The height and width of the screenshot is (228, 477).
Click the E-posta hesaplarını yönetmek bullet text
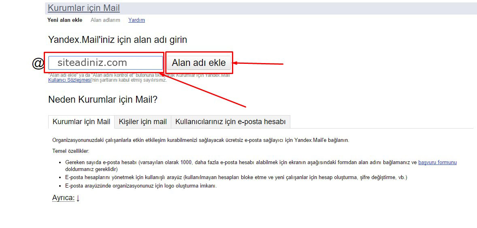(236, 177)
